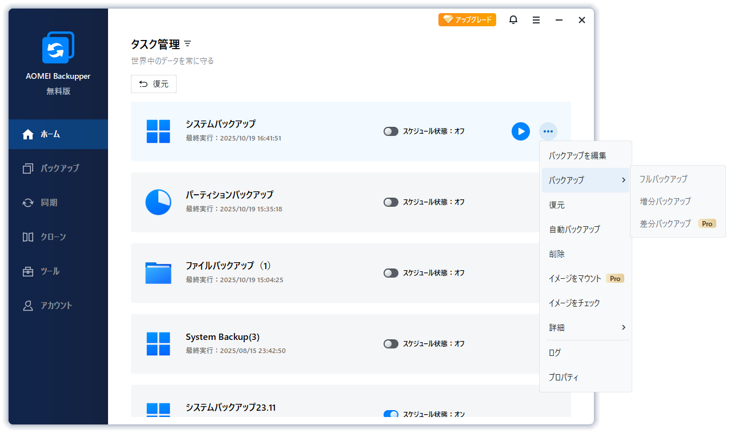Toggle schedule switch for ファイルバックアップ（1）

[x=391, y=273]
